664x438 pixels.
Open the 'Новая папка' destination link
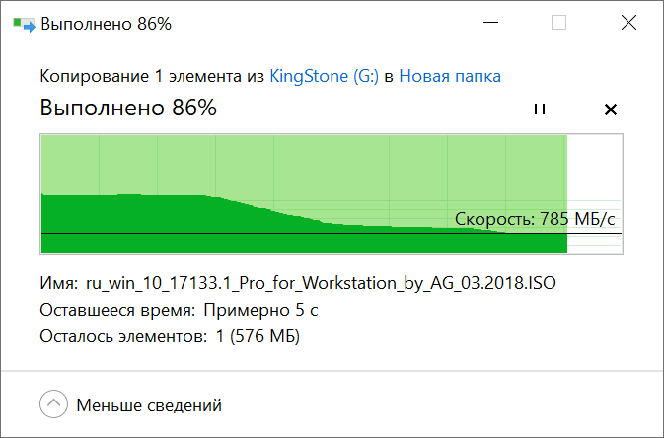pos(449,76)
